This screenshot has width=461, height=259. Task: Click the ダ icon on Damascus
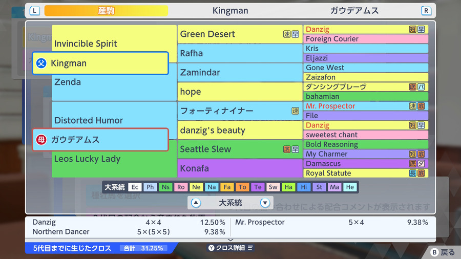[421, 164]
